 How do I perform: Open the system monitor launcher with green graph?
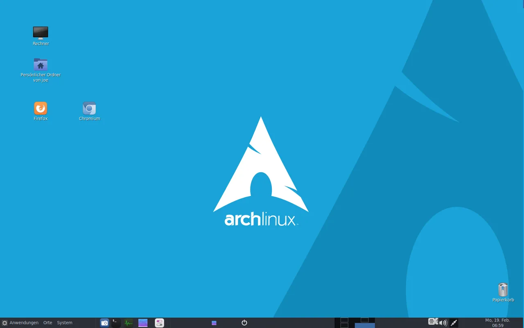(129, 323)
